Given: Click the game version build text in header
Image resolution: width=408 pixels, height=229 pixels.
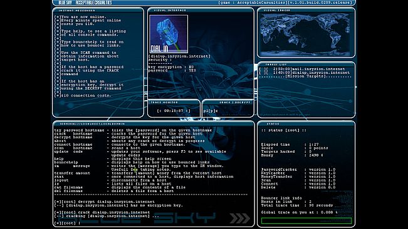Looking at the screenshot, I should 285,3.
